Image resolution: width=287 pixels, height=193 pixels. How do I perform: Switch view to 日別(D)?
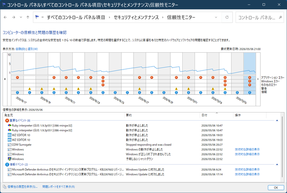coord(21,49)
